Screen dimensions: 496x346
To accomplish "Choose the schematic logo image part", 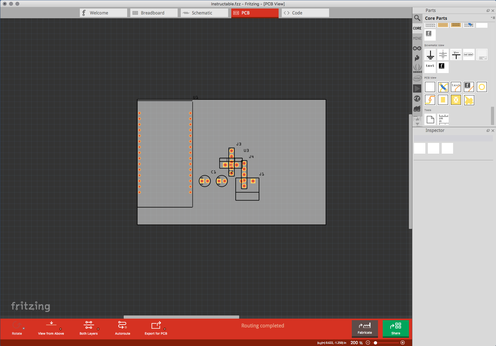I will (443, 67).
